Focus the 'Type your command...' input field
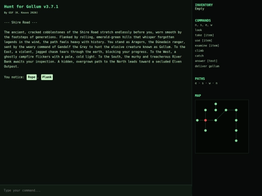The image size is (262, 196). pos(96,190)
